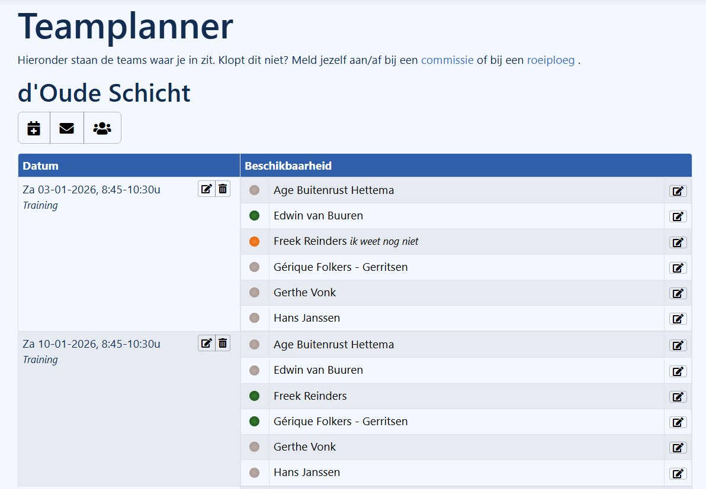Image resolution: width=706 pixels, height=489 pixels.
Task: Edit Freek Reinders' availability for 03-01-2026
Action: coord(678,242)
